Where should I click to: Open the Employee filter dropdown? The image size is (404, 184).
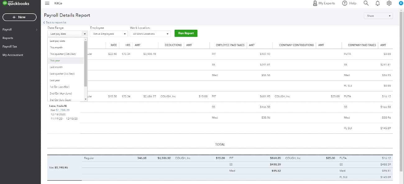[x=108, y=33]
